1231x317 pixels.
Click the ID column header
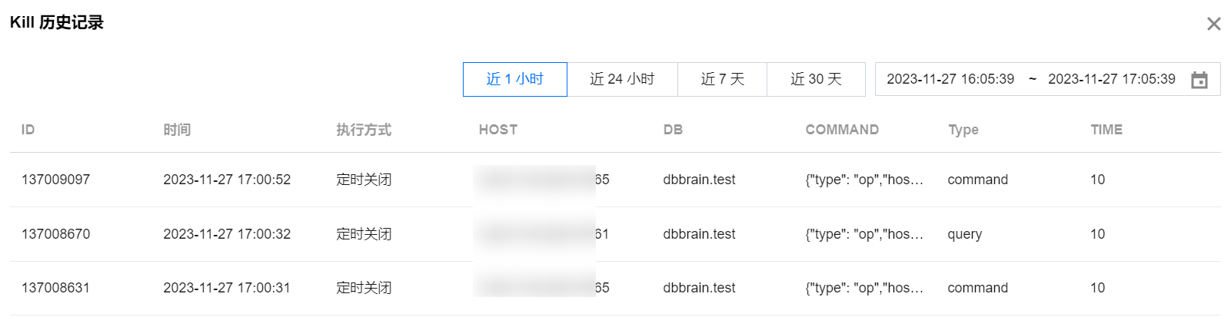[x=28, y=130]
